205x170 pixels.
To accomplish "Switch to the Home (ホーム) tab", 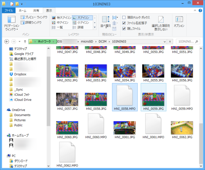I will click(23, 10).
